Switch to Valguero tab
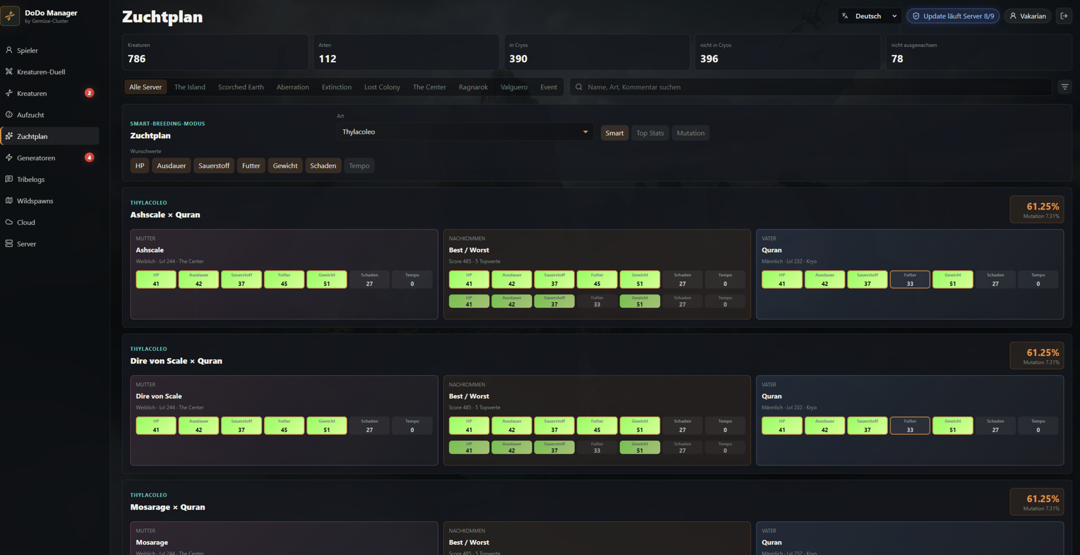Viewport: 1080px width, 555px height. point(514,87)
